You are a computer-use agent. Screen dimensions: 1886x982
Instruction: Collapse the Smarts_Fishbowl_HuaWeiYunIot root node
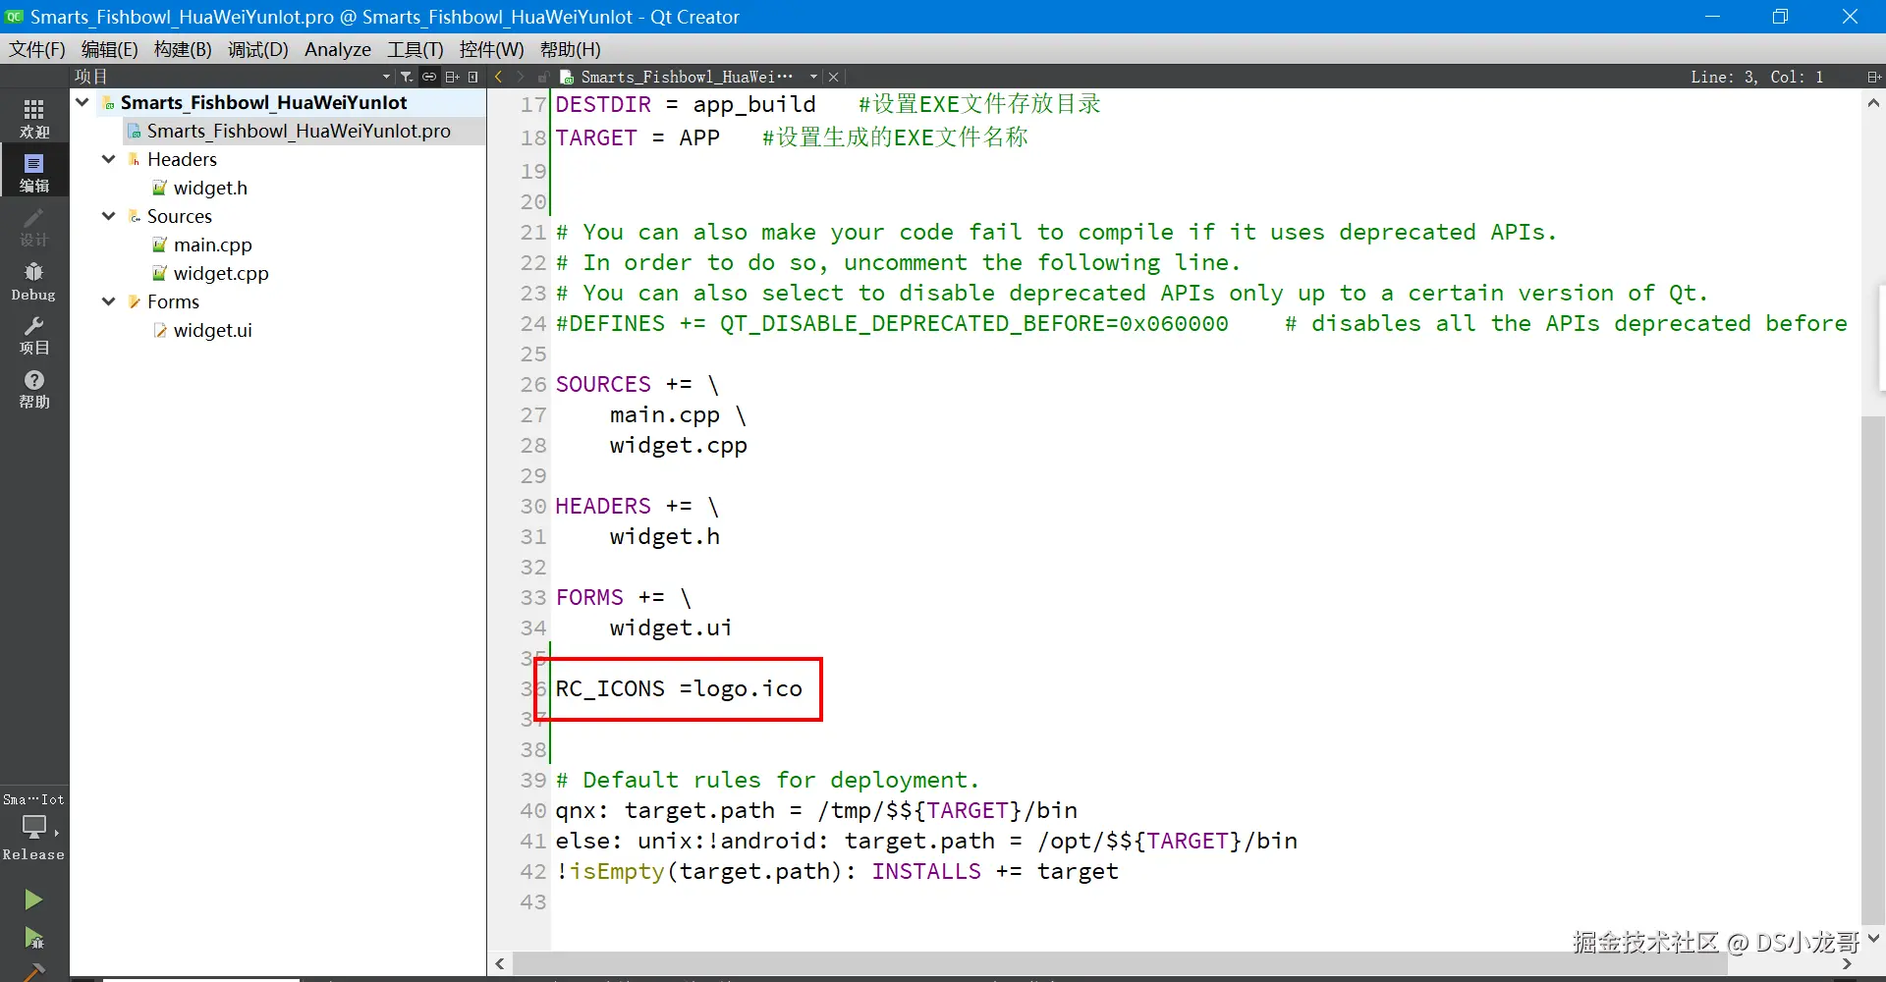coord(83,102)
